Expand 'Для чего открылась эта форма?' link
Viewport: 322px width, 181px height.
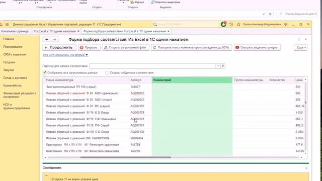[x=65, y=55]
